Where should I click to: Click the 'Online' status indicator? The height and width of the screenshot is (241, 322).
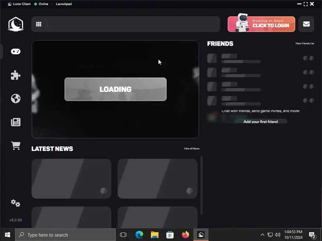(x=41, y=4)
